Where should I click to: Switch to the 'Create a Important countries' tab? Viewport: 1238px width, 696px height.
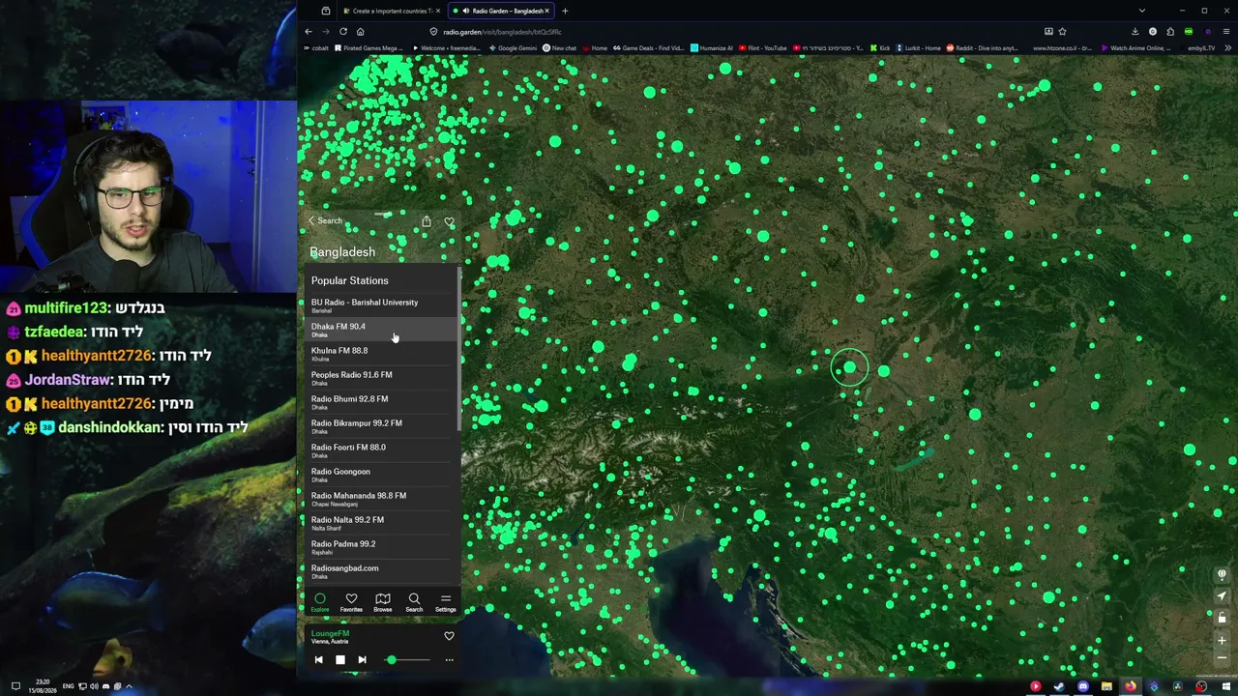[x=392, y=11]
